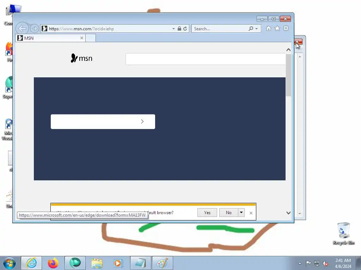Launch Firefox from the taskbar
The width and height of the screenshot is (361, 270).
click(53, 263)
